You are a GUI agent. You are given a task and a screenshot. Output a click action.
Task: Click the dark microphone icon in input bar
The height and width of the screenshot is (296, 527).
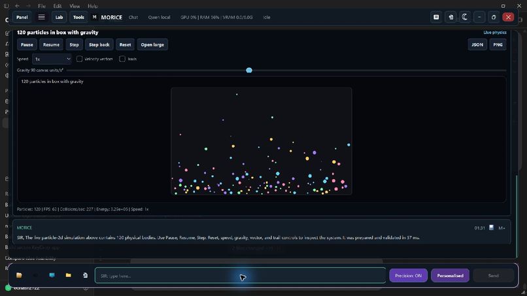click(35, 275)
